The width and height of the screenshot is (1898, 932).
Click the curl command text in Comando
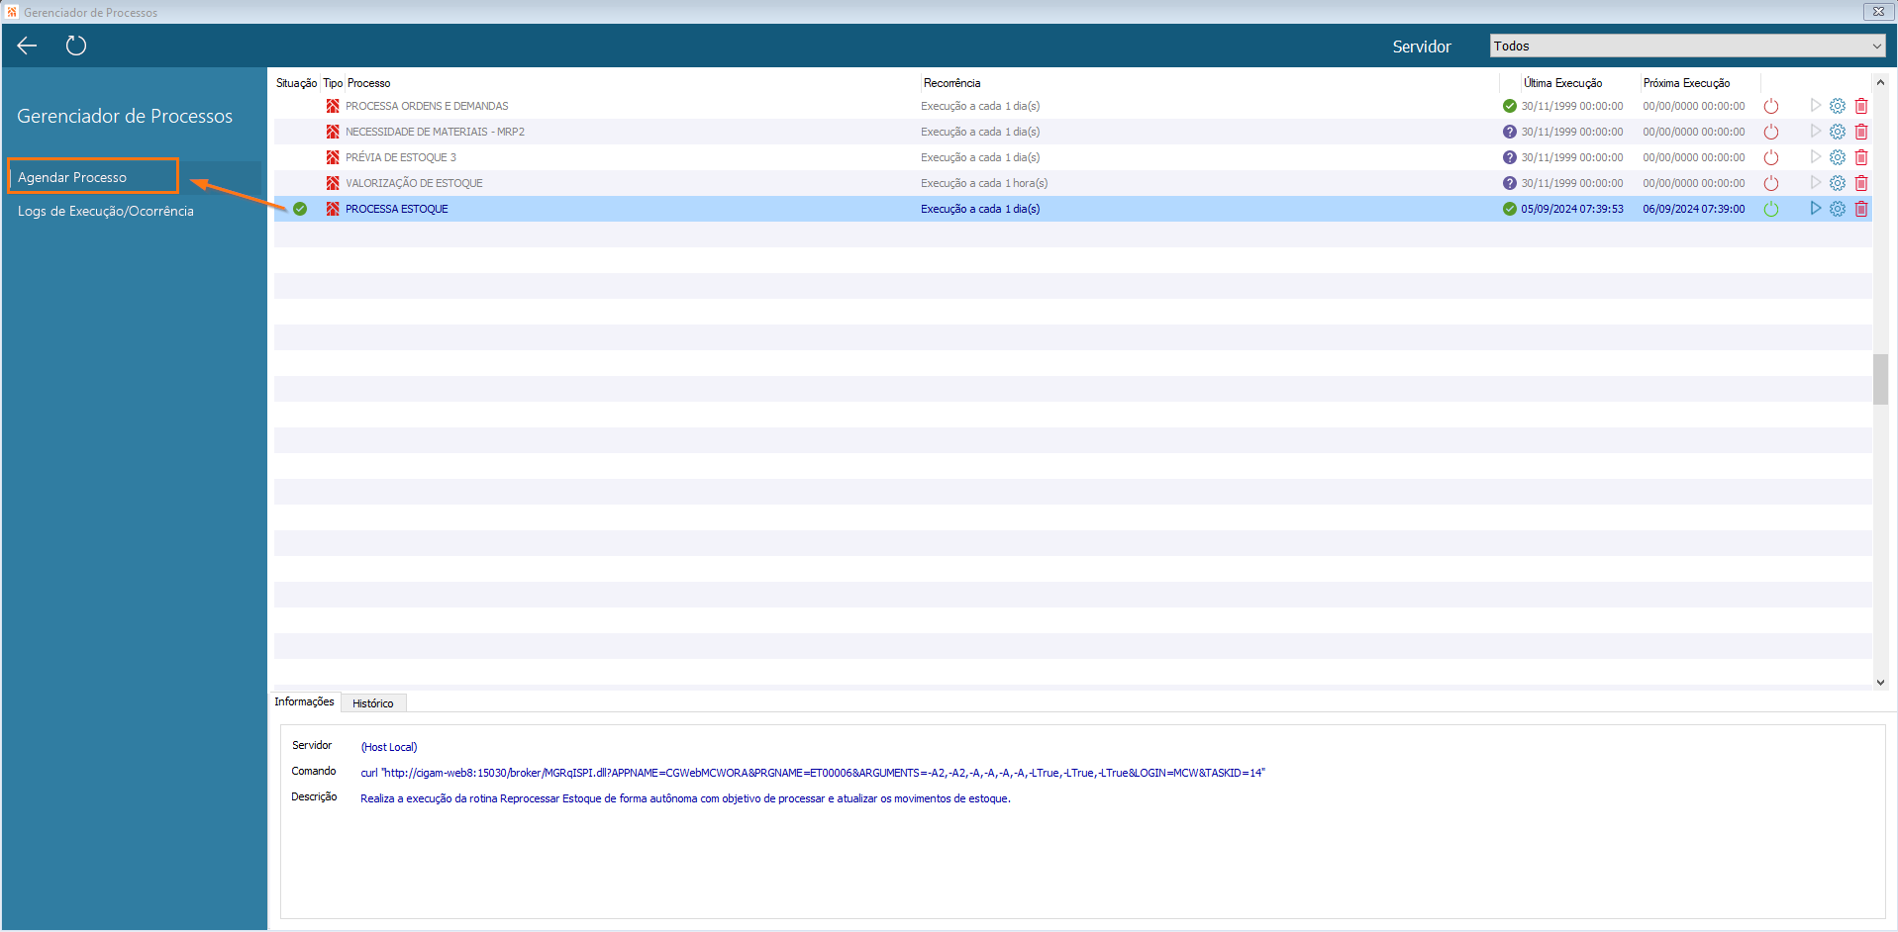pyautogui.click(x=813, y=773)
